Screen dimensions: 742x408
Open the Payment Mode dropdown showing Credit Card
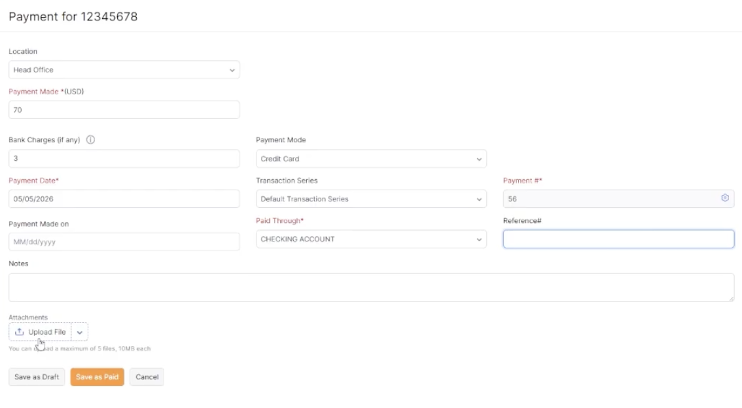tap(371, 159)
